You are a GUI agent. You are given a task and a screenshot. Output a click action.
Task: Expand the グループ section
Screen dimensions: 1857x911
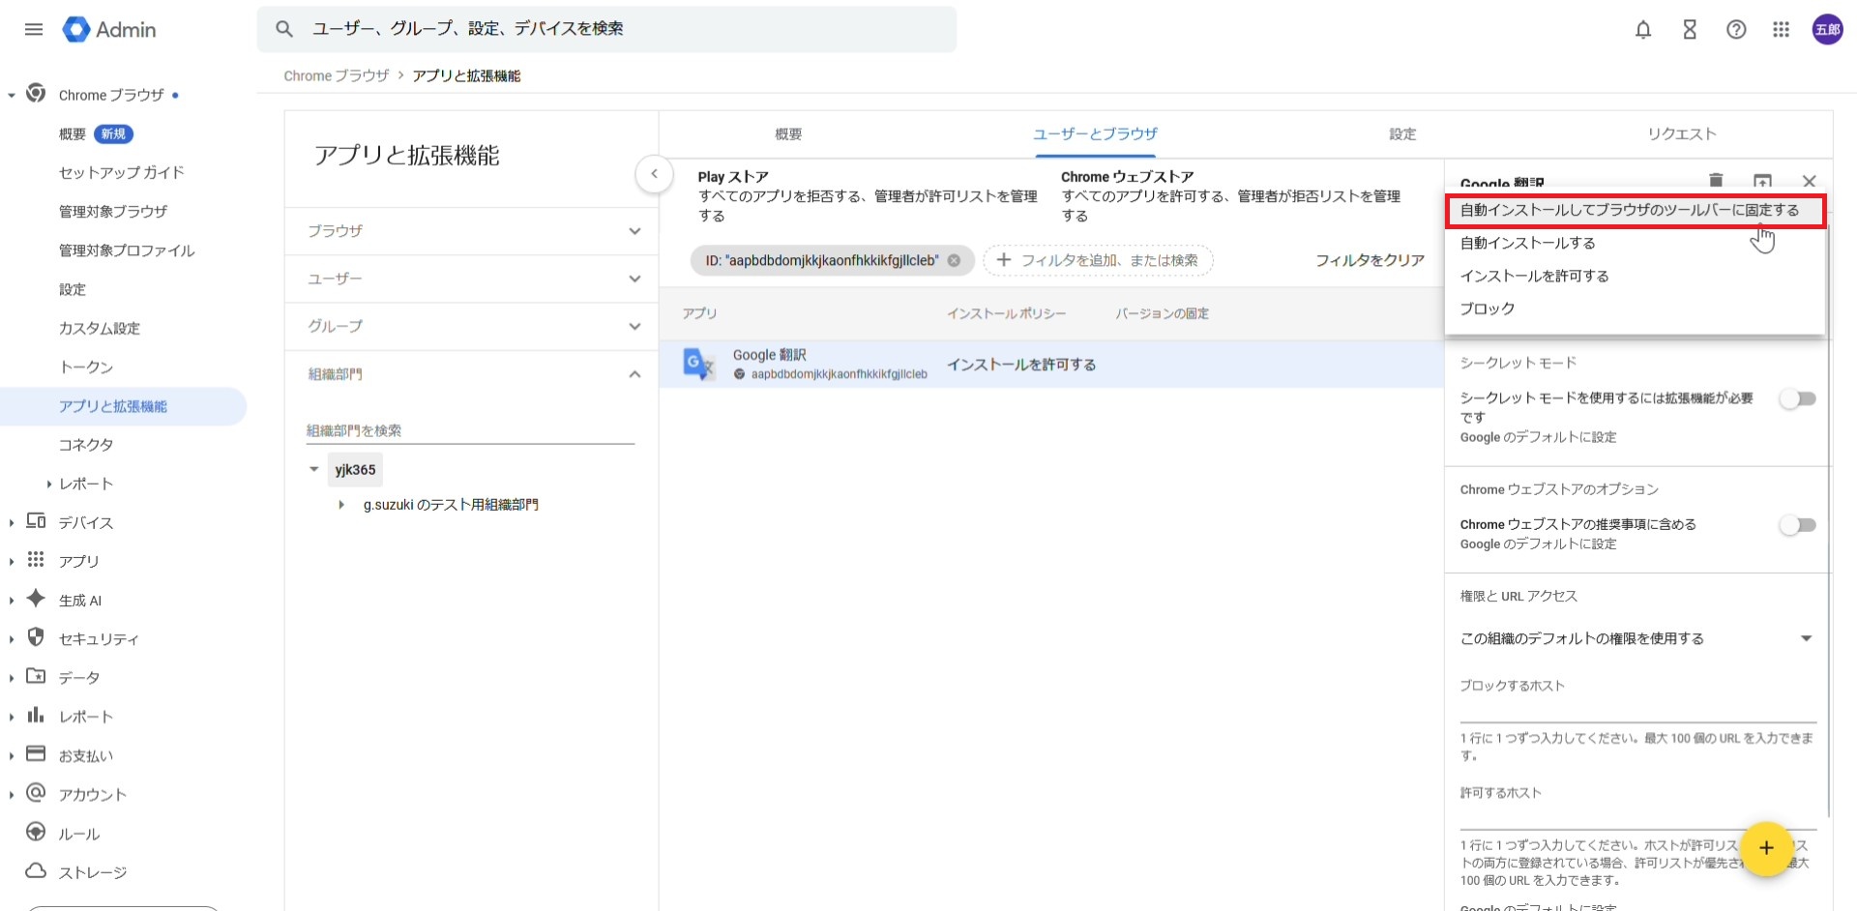pyautogui.click(x=471, y=327)
